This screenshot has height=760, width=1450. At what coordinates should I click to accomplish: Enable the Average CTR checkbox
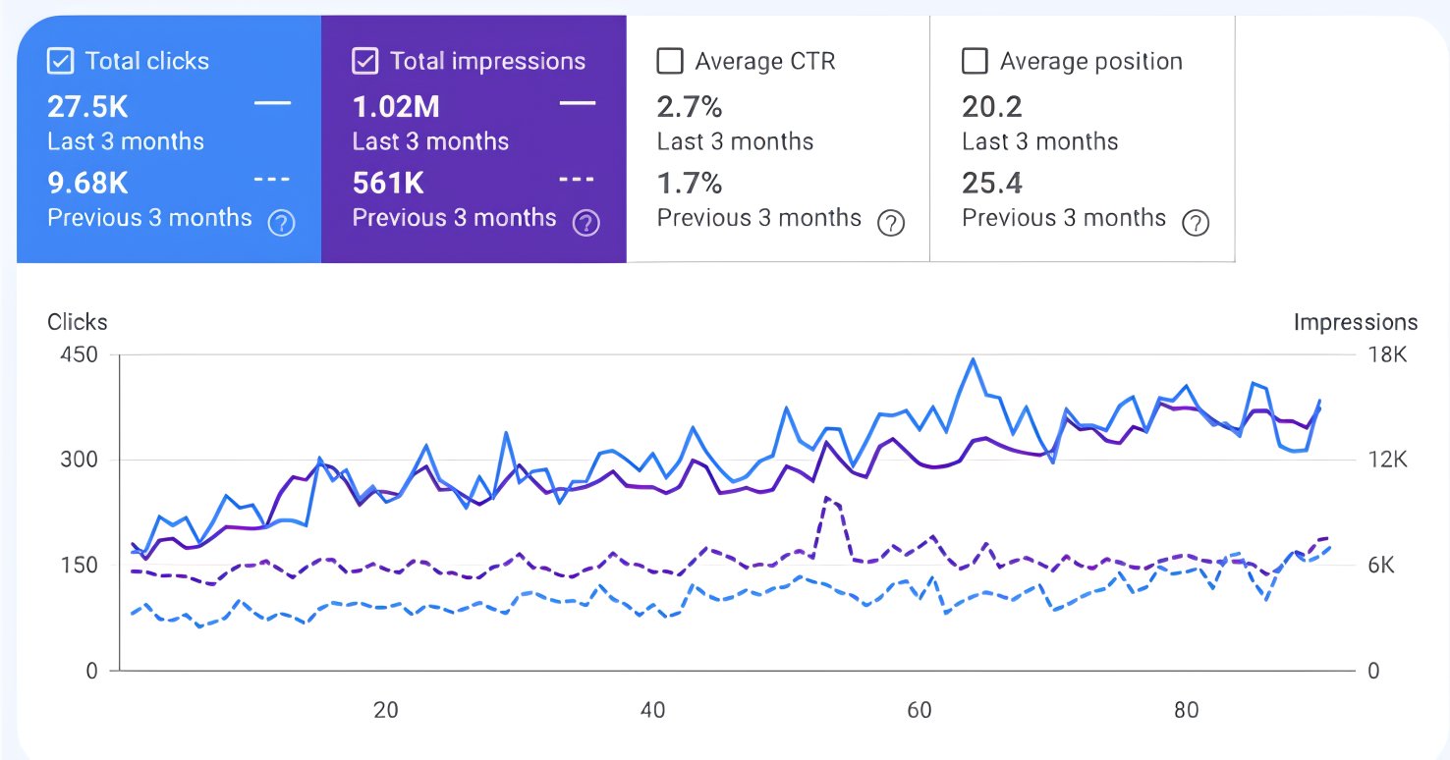point(669,62)
